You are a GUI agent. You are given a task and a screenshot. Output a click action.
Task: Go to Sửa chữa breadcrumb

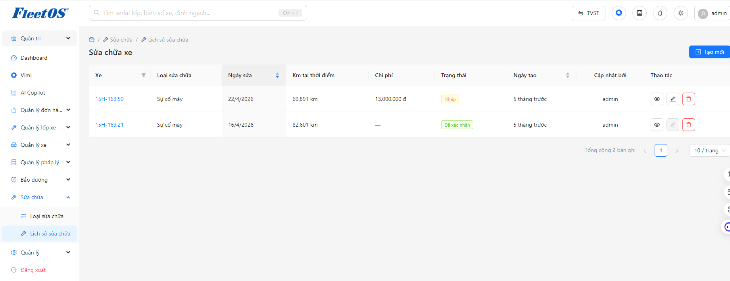tap(118, 40)
